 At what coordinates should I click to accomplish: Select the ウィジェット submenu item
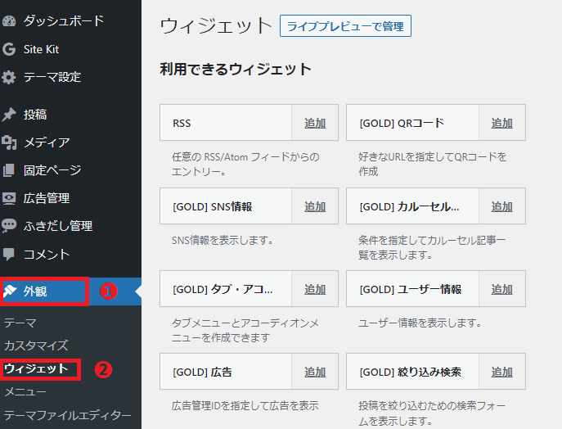tap(36, 369)
